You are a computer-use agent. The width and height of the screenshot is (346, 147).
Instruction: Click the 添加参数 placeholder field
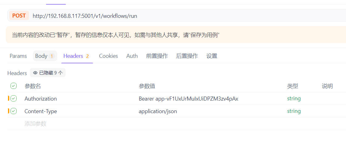35,124
